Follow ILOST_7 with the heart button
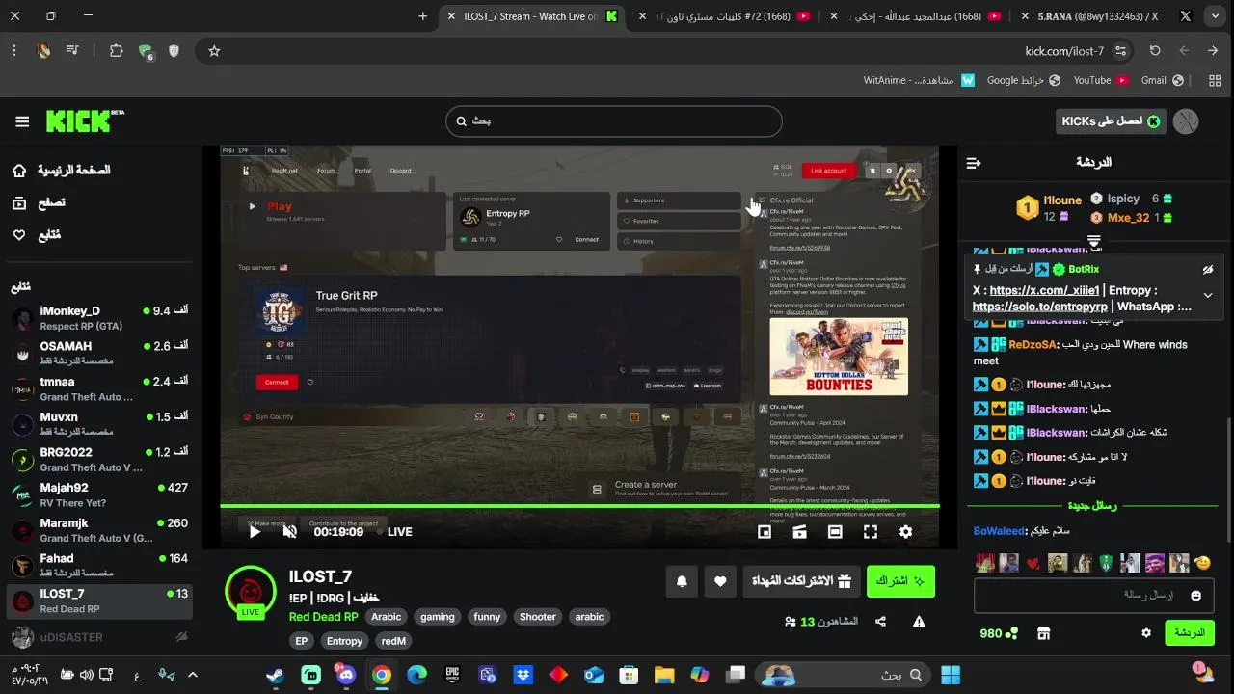 point(720,581)
